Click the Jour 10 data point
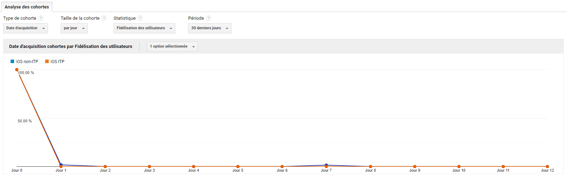The height and width of the screenshot is (178, 567). 459,166
